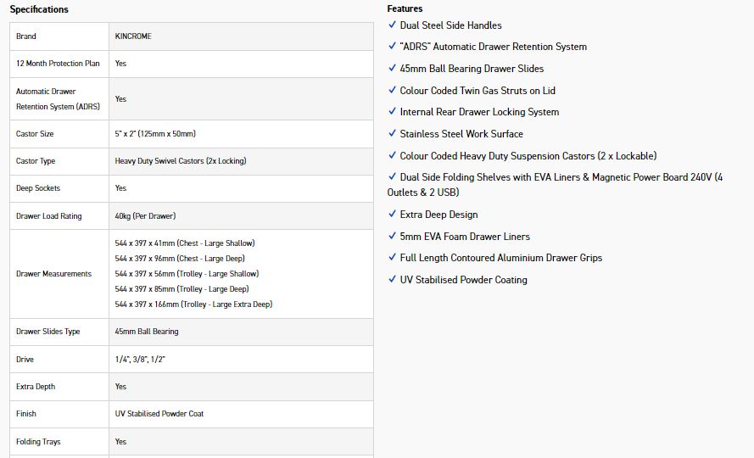Select the tick before 45mm Ball Bearing Drawer Slides
The image size is (754, 458).
392,69
